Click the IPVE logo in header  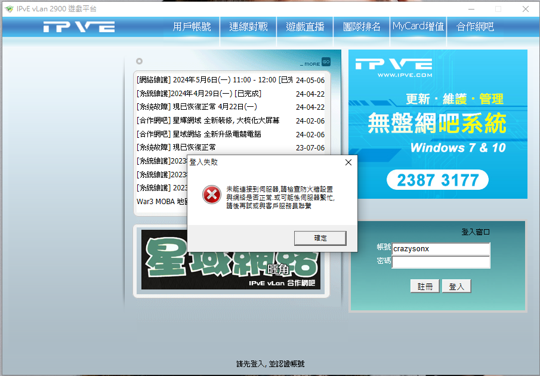[79, 26]
